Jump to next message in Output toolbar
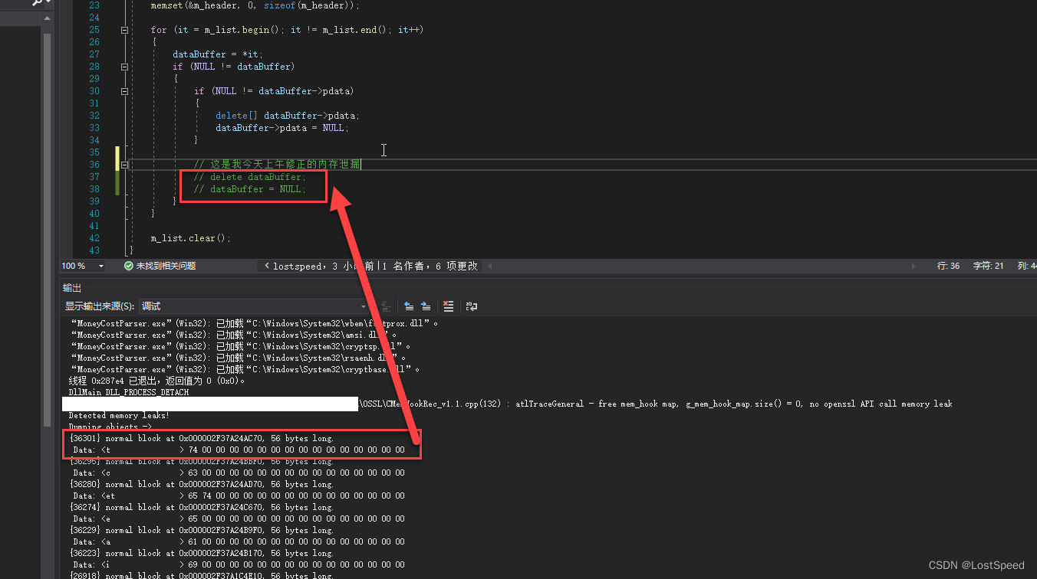The height and width of the screenshot is (579, 1037). tap(426, 306)
